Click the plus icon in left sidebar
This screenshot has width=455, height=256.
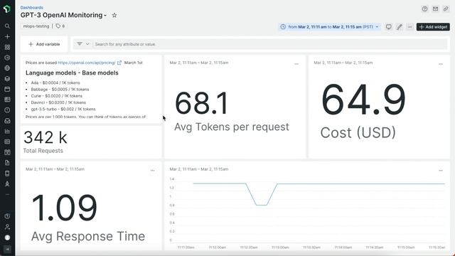tap(7, 36)
